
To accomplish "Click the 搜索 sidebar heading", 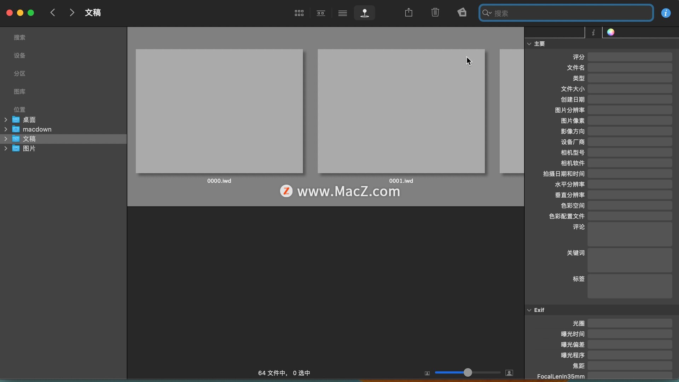I will [19, 37].
